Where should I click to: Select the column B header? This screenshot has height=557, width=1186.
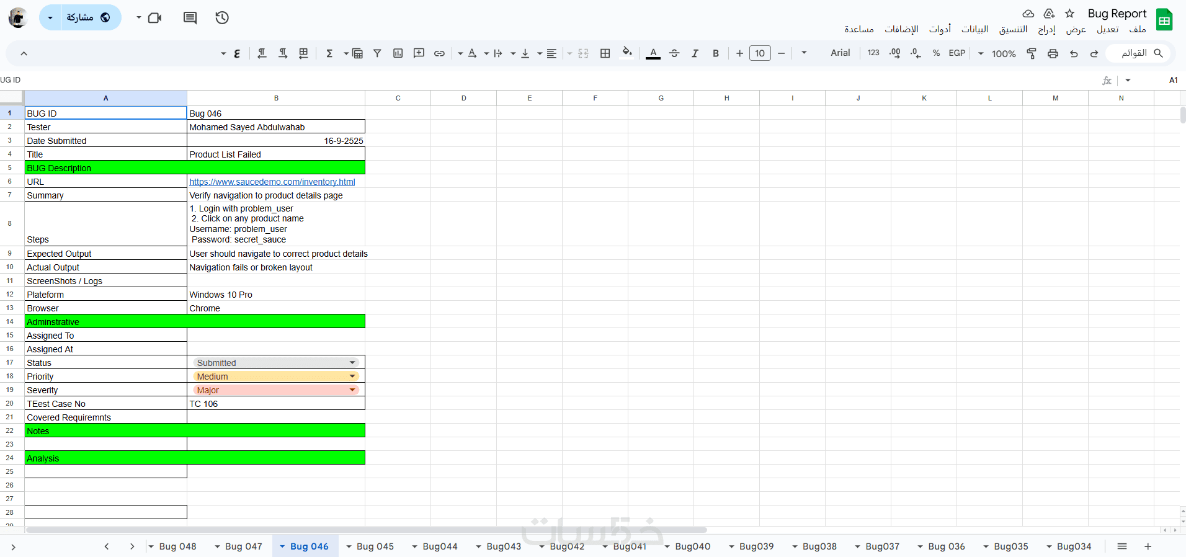click(276, 98)
